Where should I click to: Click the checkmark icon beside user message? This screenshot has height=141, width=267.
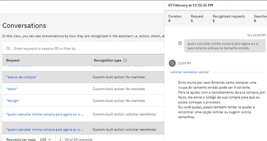tap(180, 43)
